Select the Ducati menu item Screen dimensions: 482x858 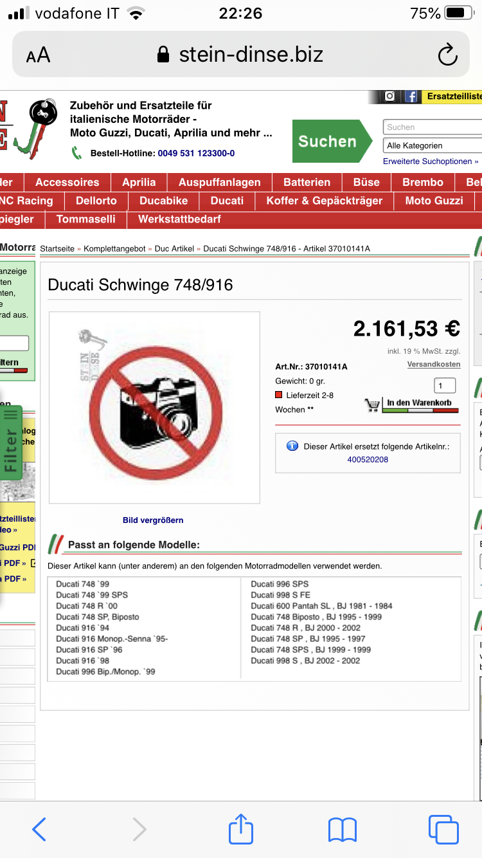pyautogui.click(x=228, y=201)
